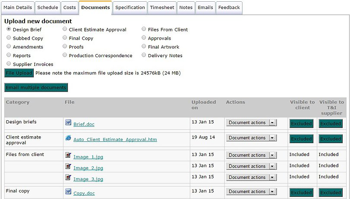The height and width of the screenshot is (199, 350).
Task: Choose the Final Artwork radio option
Action: pyautogui.click(x=144, y=47)
